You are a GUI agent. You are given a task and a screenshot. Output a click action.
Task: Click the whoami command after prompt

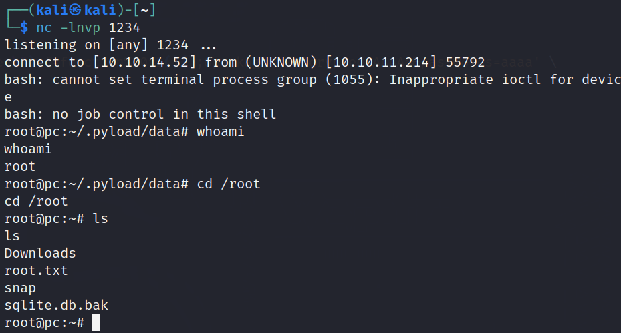[x=221, y=131]
